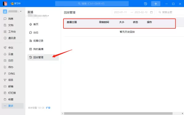Click the 直播主题 column header
Image resolution: width=184 pixels, height=115 pixels.
pyautogui.click(x=72, y=22)
